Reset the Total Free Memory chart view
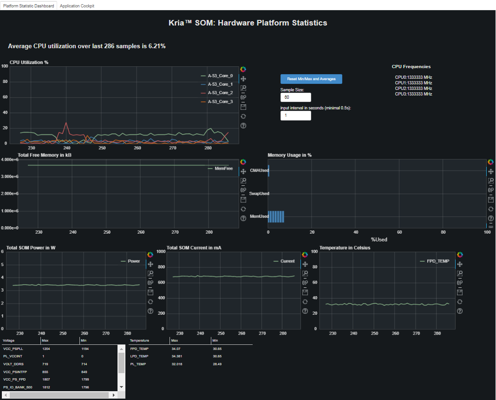 point(243,209)
